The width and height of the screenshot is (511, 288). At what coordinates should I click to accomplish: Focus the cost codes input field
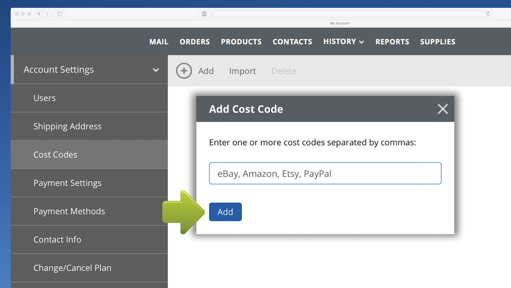325,173
